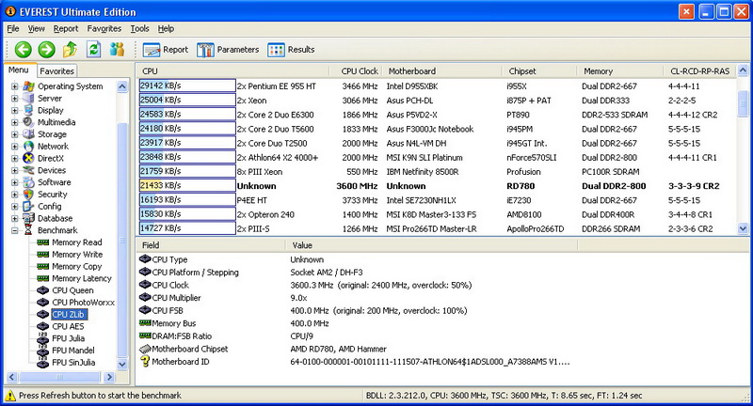The width and height of the screenshot is (753, 406).
Task: Click tree panel scroll up arrow
Action: [x=122, y=86]
